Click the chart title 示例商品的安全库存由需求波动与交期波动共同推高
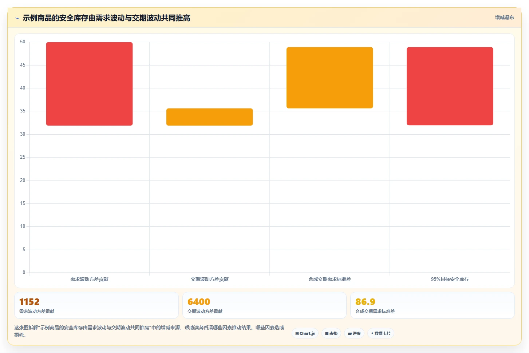 tap(106, 18)
